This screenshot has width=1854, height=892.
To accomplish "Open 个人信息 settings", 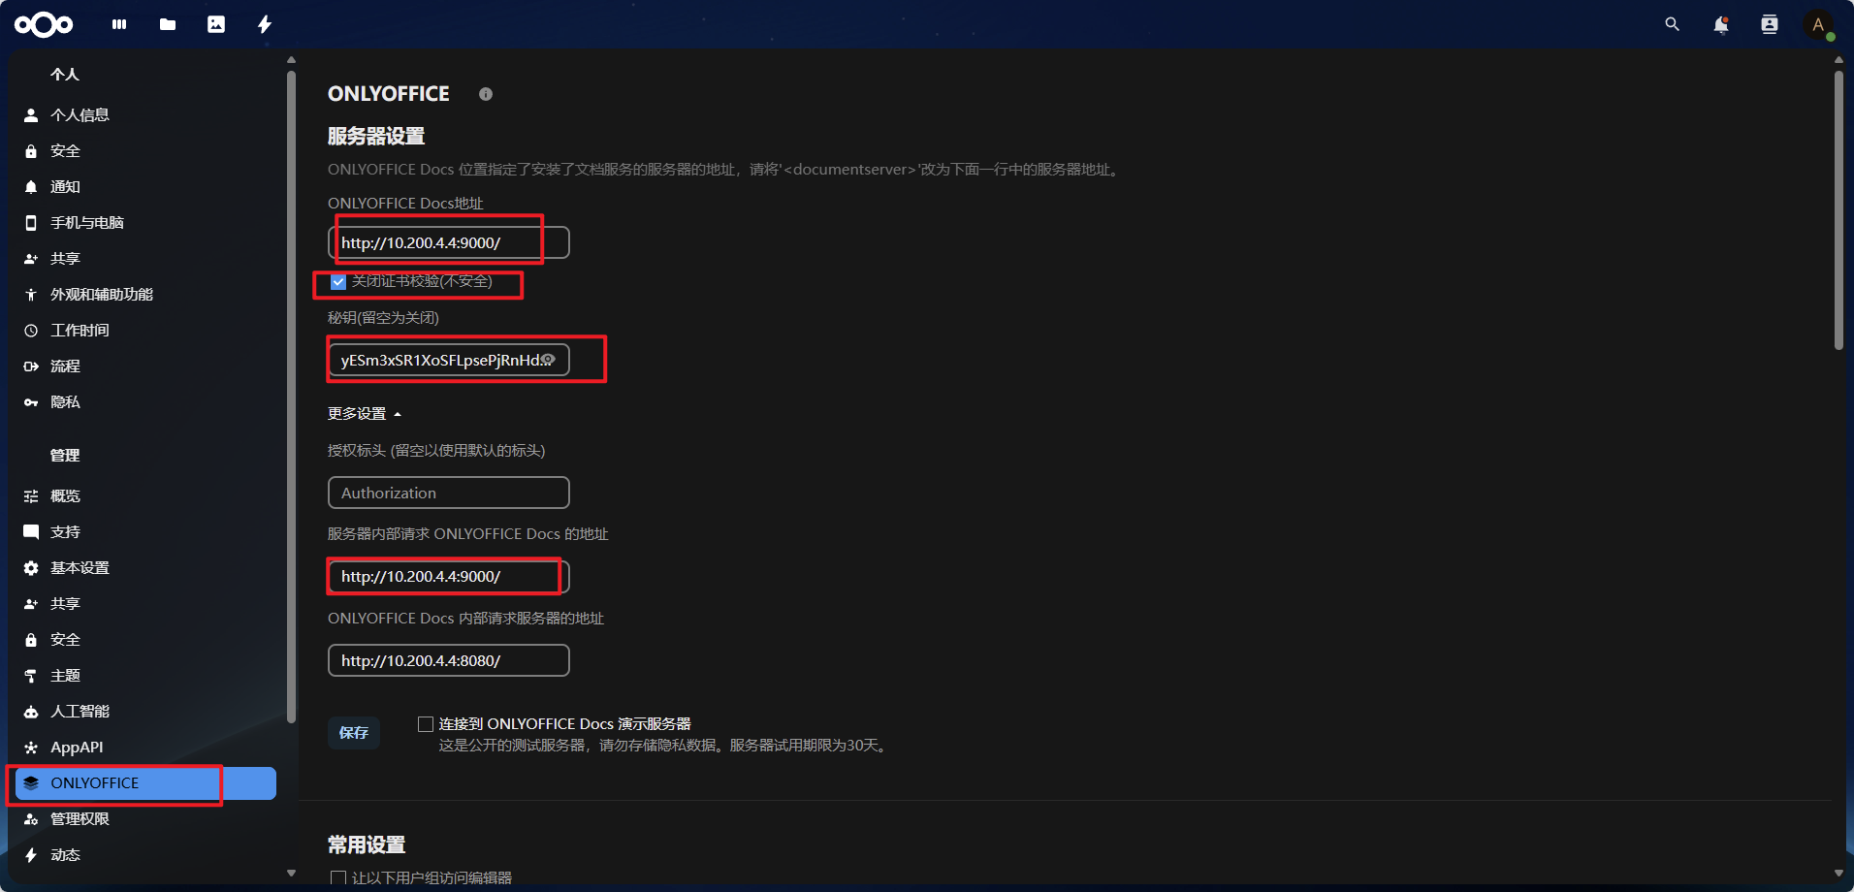I will click(145, 115).
